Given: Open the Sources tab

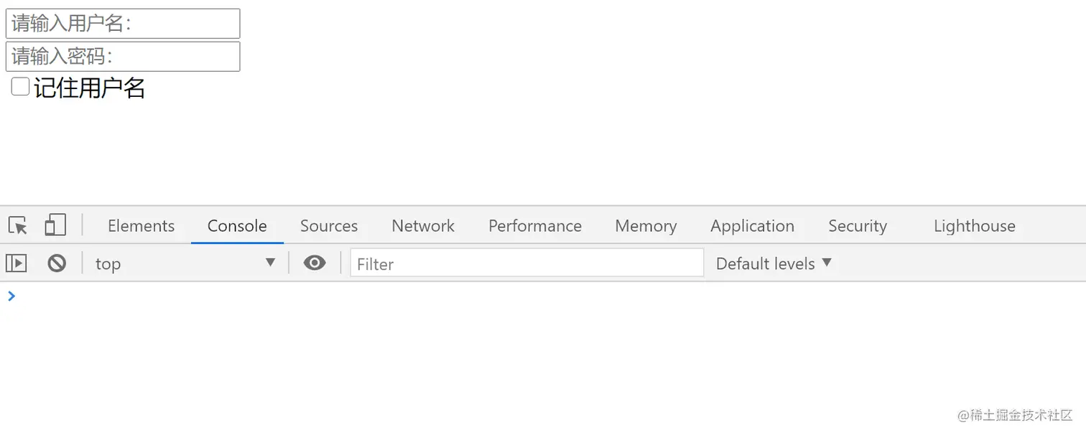Looking at the screenshot, I should pyautogui.click(x=329, y=226).
